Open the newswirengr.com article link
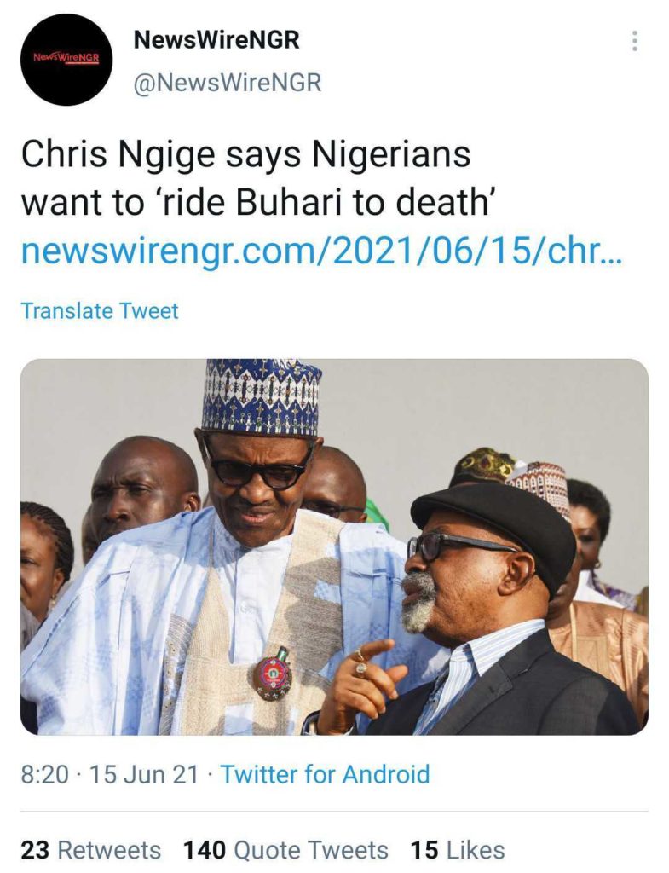 [x=320, y=251]
